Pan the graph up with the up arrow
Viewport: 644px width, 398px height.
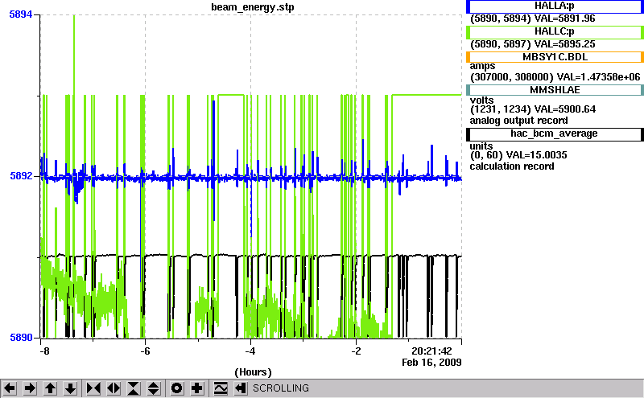click(51, 388)
